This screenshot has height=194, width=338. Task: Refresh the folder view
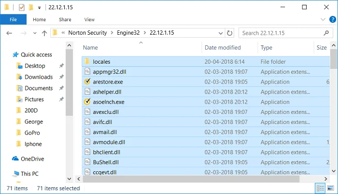coord(229,33)
